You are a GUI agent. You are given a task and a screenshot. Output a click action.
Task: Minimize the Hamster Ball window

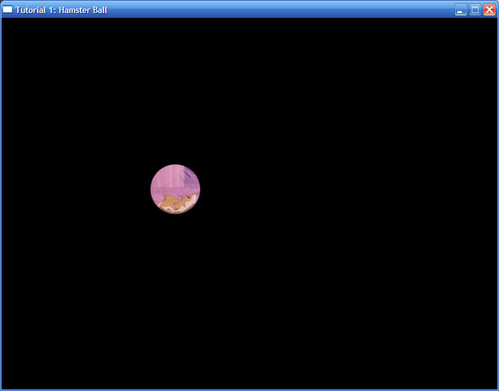click(x=461, y=9)
